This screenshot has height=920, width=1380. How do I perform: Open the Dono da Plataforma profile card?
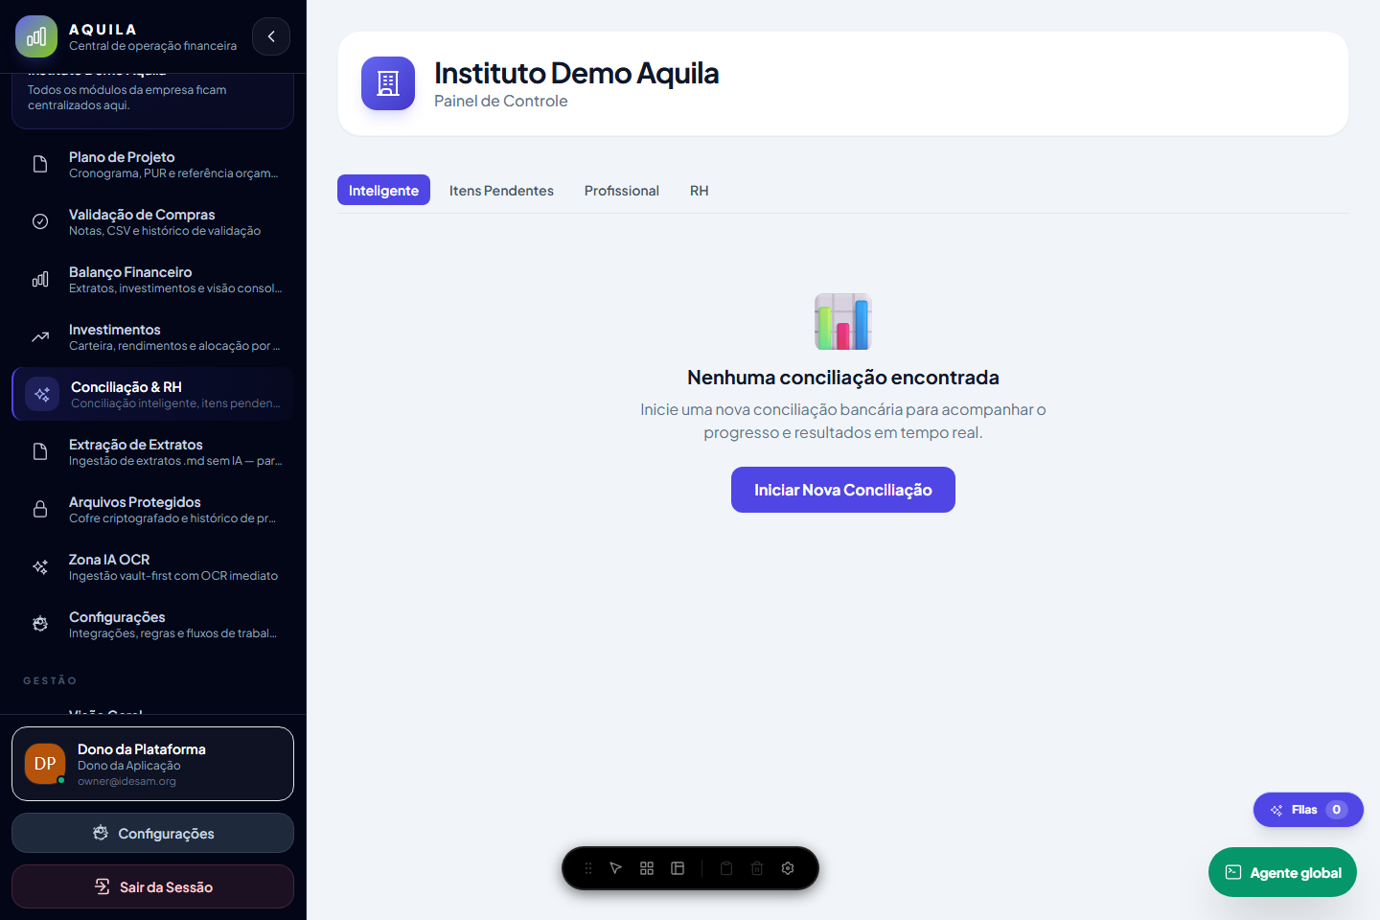(152, 764)
